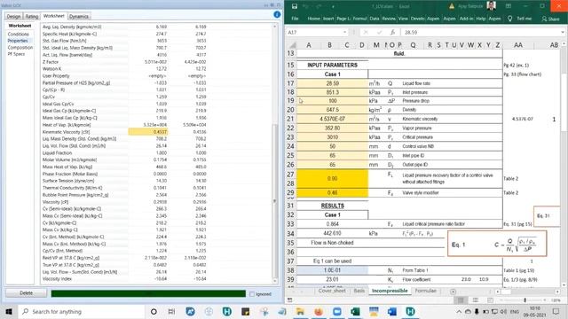Viewport: 568px width, 319px height.
Task: Open the Formulae worksheet tab
Action: point(426,291)
